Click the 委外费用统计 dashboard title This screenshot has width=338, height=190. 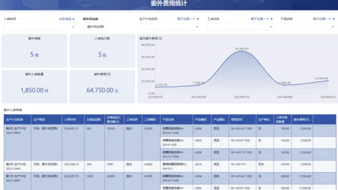[x=169, y=4]
